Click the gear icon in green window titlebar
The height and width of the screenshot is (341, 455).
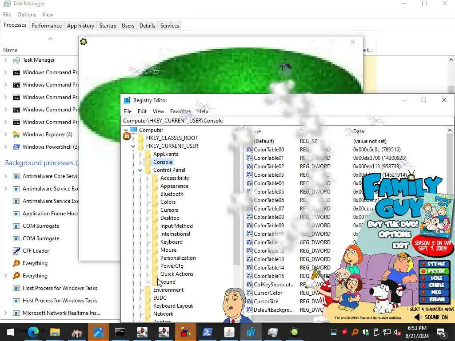[84, 42]
